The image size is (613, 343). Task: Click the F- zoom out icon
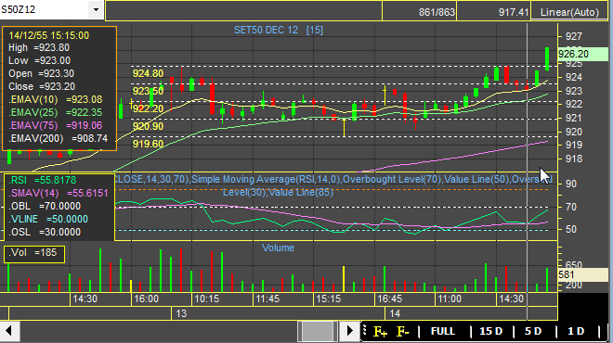pyautogui.click(x=403, y=332)
